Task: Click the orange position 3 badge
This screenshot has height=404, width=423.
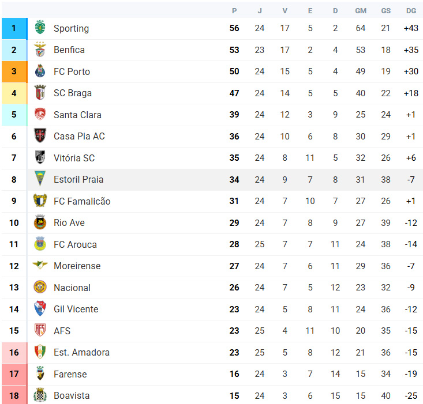Action: [14, 71]
